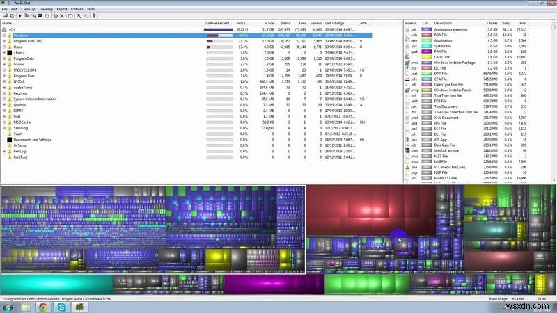Viewport: 557px width, 313px height.
Task: Sort by the Last Change column header
Action: click(x=340, y=23)
